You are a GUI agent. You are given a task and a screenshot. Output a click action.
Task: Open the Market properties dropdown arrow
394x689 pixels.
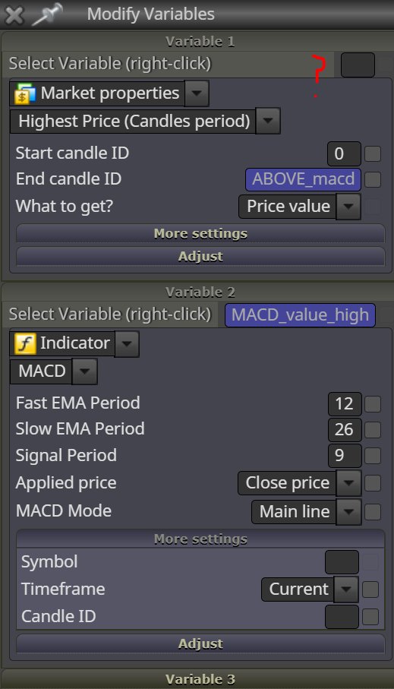(x=197, y=93)
